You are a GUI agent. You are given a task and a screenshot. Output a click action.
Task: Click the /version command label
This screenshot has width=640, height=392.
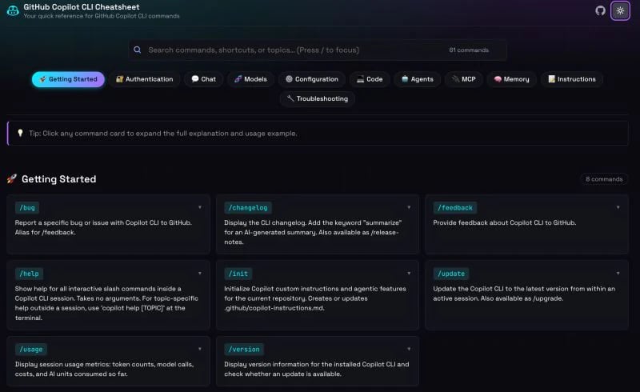coord(244,350)
